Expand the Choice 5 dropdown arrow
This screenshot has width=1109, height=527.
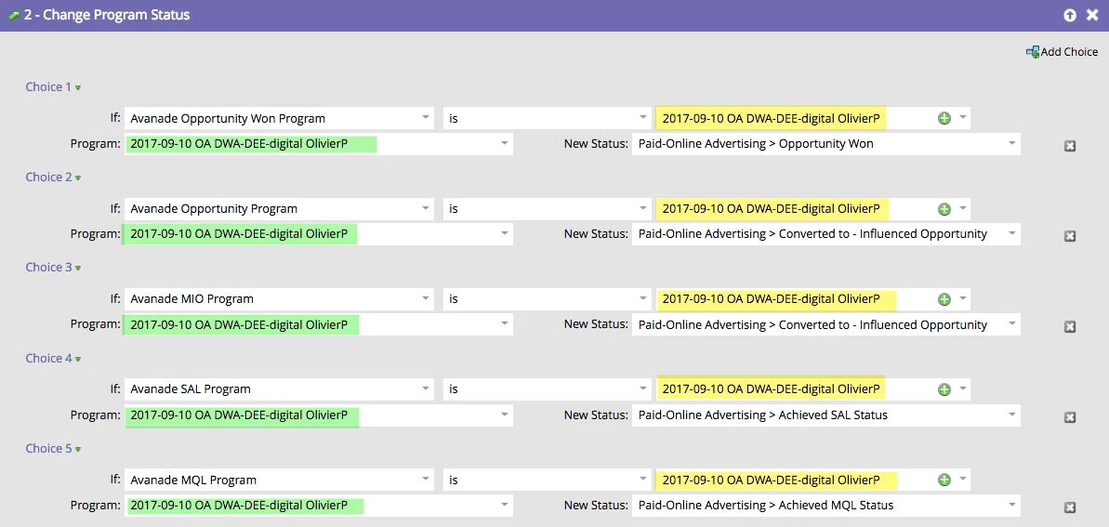[78, 449]
